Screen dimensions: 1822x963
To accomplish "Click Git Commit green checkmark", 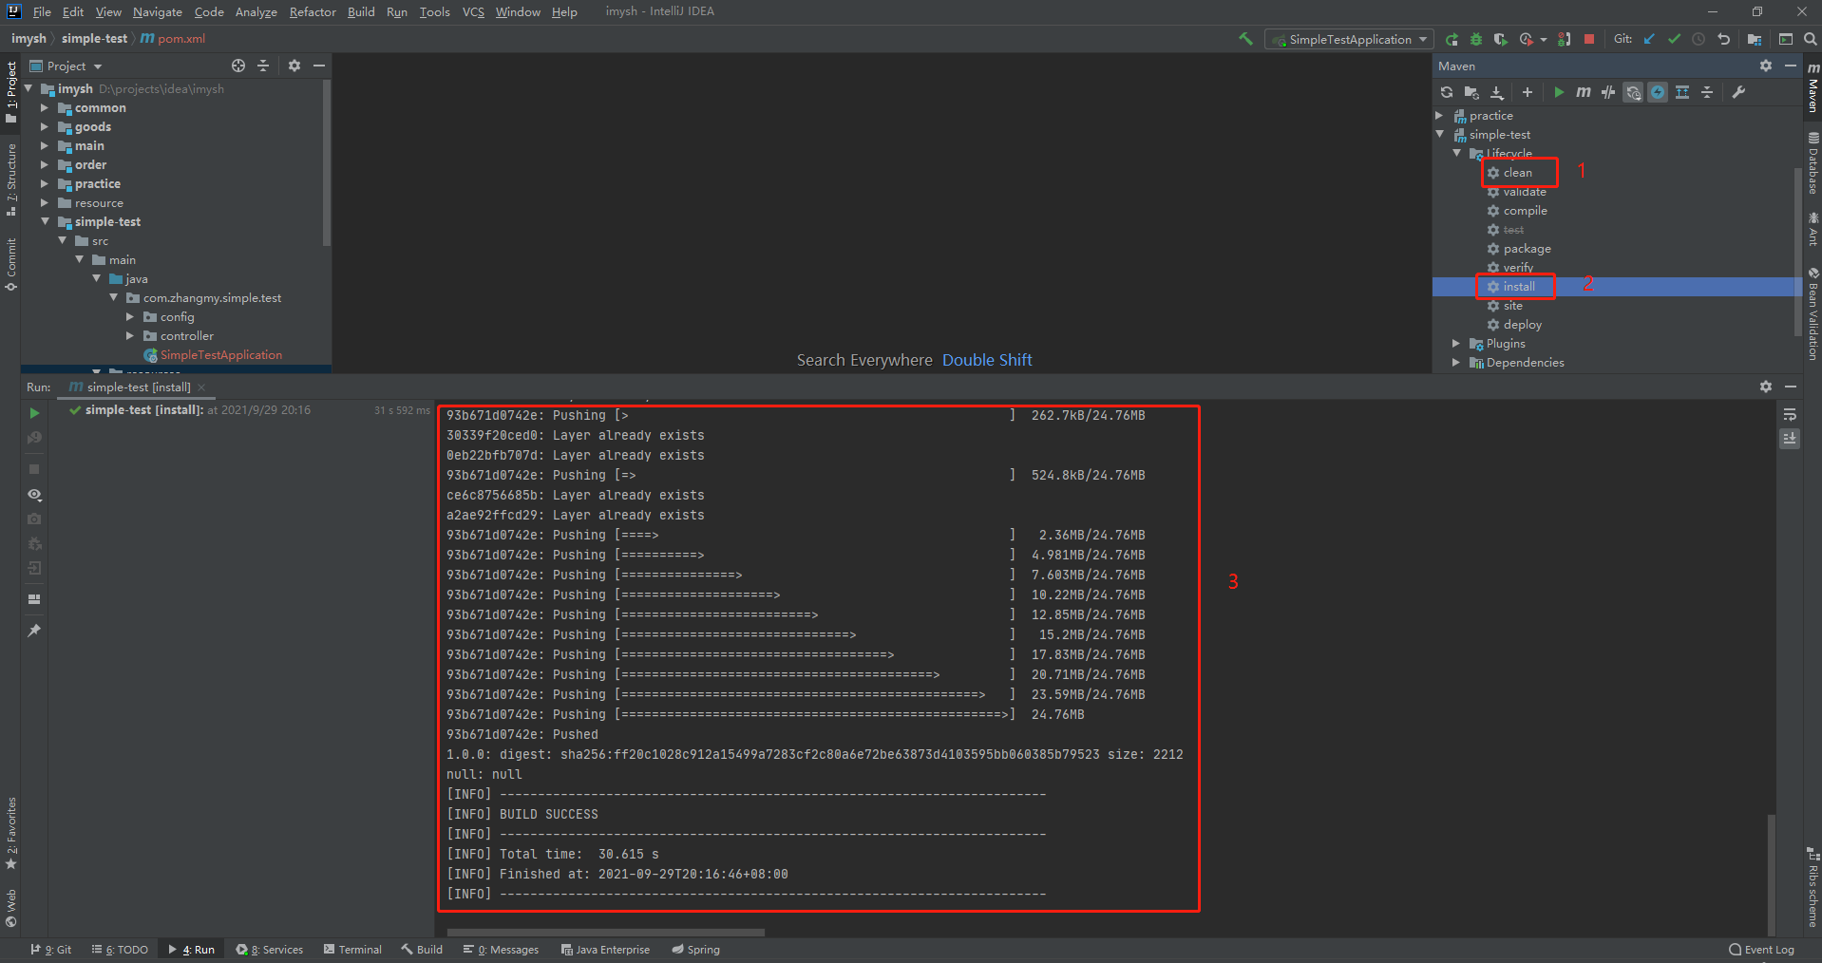I will [1674, 39].
